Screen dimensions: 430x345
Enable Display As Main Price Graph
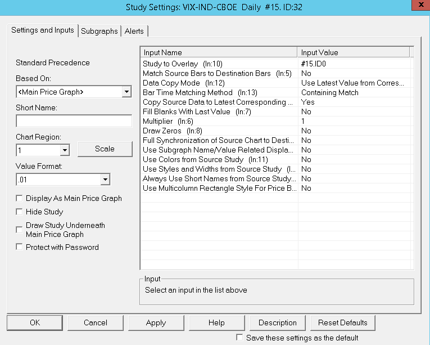(20, 199)
